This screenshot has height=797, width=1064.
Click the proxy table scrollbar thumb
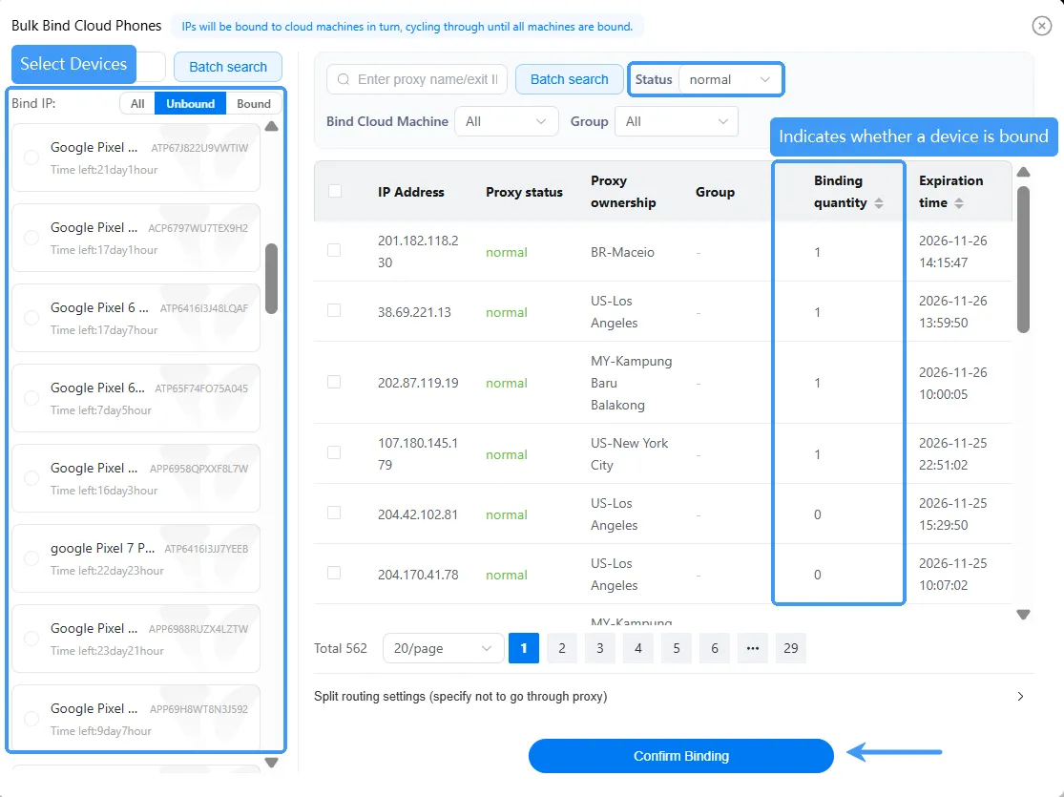[1023, 260]
